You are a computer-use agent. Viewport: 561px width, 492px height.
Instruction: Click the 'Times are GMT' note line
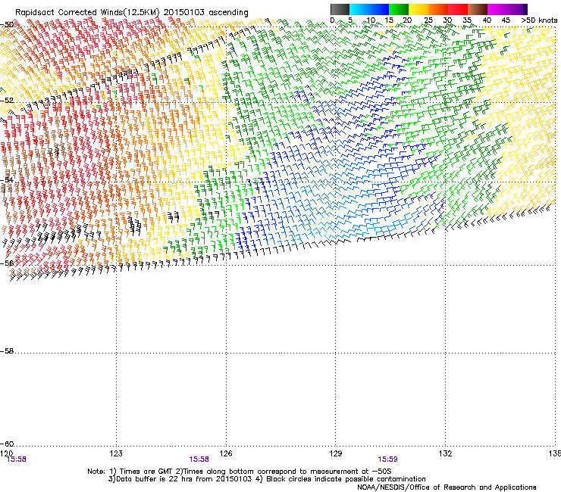[240, 472]
